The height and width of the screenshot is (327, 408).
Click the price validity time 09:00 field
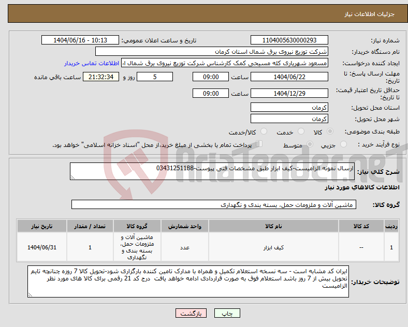pyautogui.click(x=211, y=93)
